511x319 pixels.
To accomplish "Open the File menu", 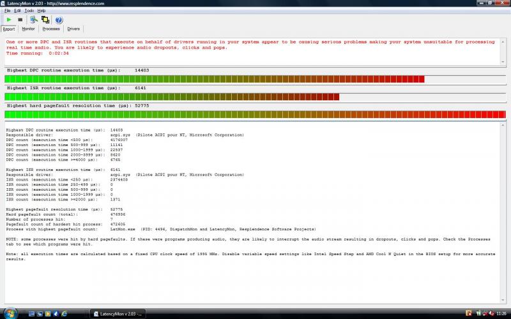I will pyautogui.click(x=7, y=11).
